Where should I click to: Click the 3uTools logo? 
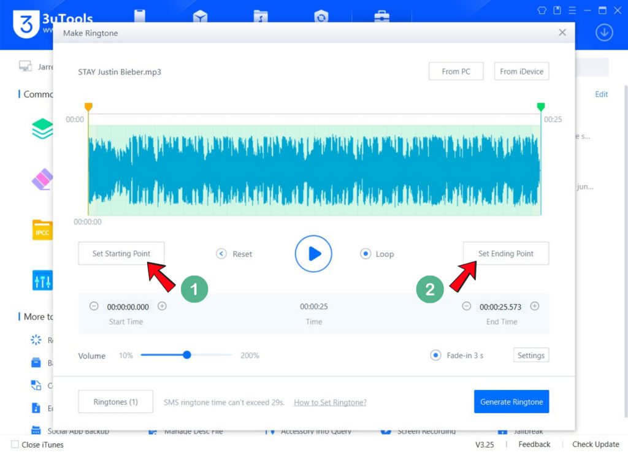pyautogui.click(x=26, y=24)
